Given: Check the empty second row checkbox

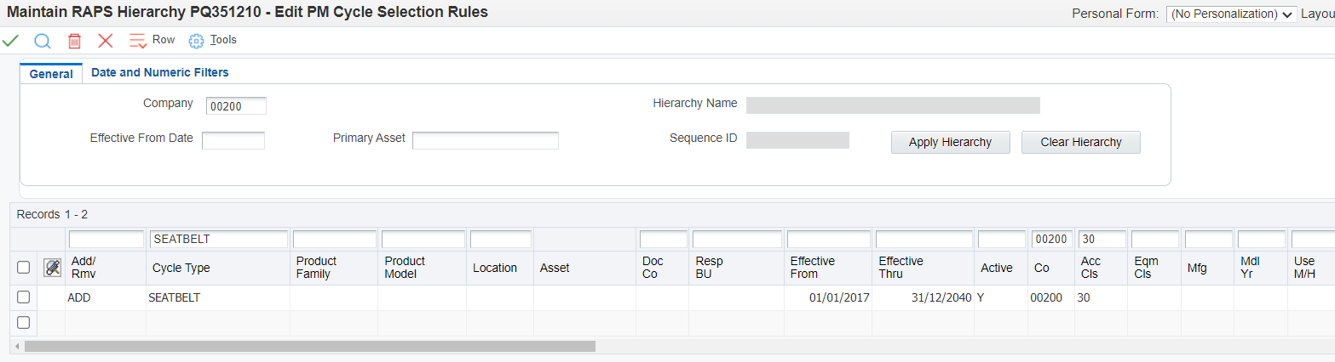Looking at the screenshot, I should (24, 322).
